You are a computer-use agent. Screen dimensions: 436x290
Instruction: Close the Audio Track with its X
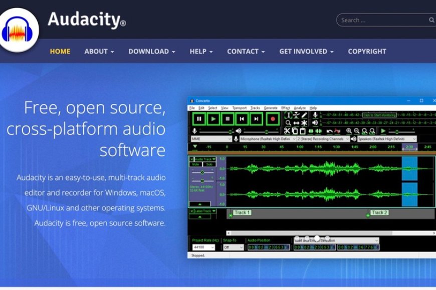[x=191, y=159]
